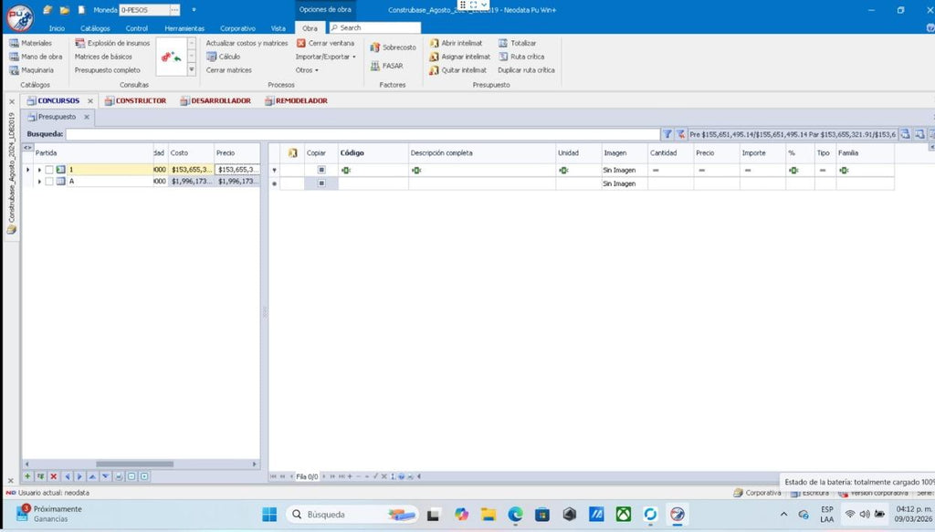Open REMODELADOR tab
The image size is (935, 532).
coord(297,100)
